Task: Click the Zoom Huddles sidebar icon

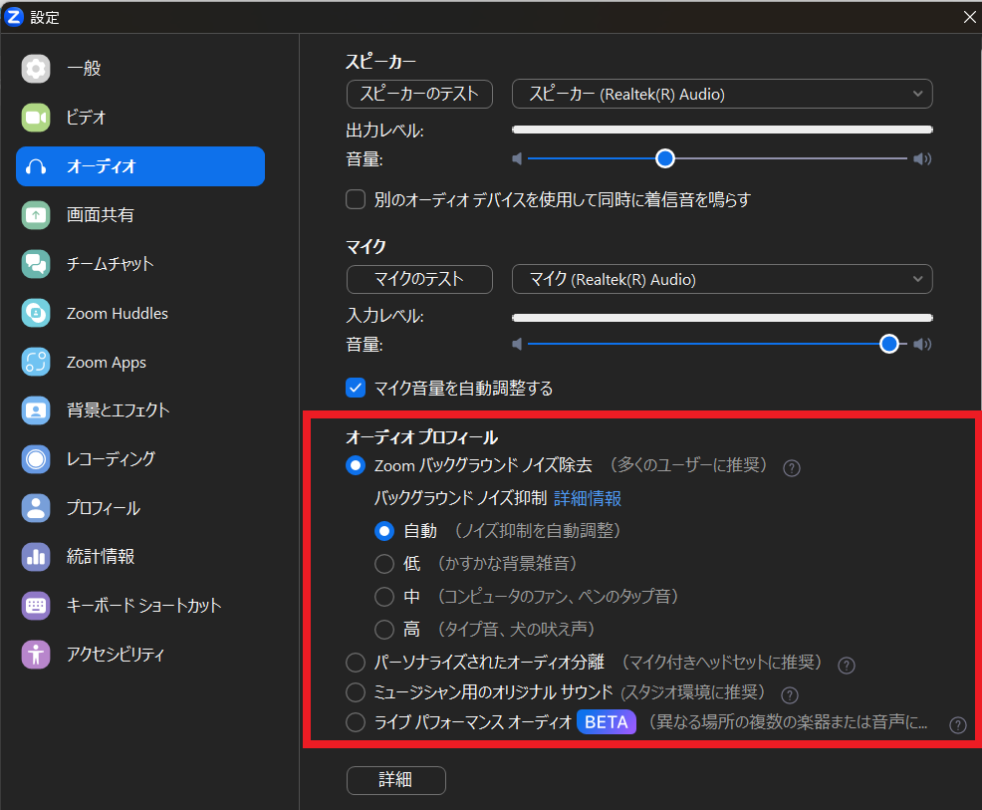Action: 36,313
